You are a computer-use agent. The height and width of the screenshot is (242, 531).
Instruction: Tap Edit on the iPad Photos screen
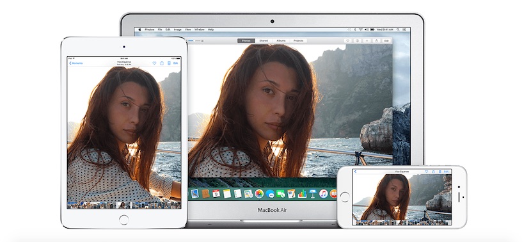pos(176,63)
